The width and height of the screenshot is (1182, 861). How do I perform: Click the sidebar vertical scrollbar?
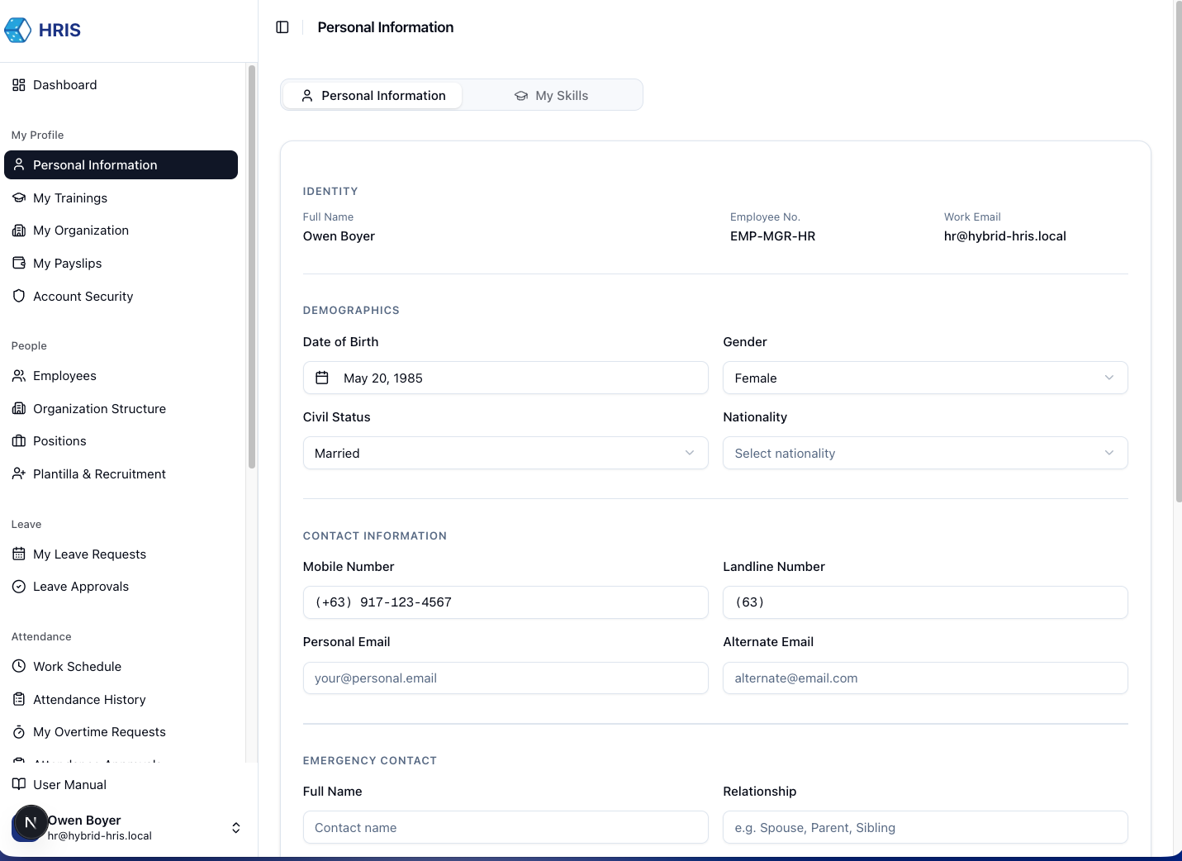(251, 264)
